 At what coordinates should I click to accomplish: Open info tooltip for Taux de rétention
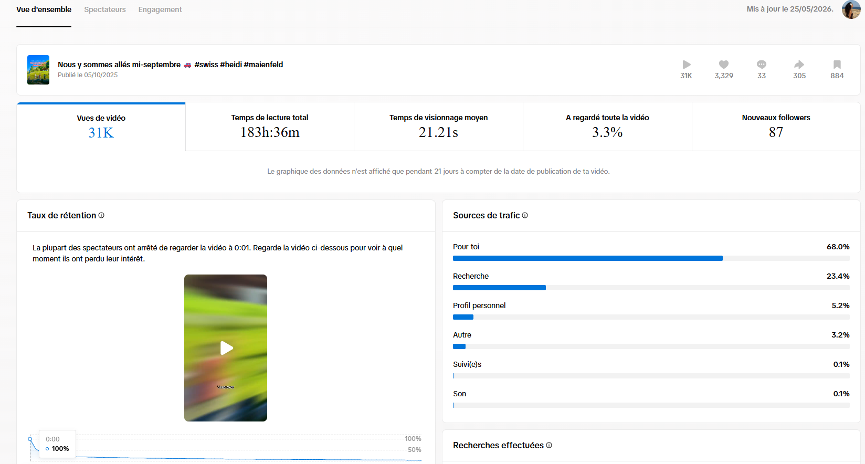[x=101, y=215]
